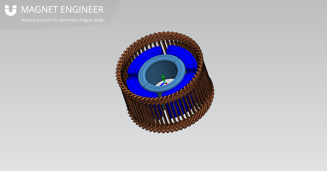The image size is (327, 171).
Task: Expand the gap between the top magnet segments
Action: point(165,50)
